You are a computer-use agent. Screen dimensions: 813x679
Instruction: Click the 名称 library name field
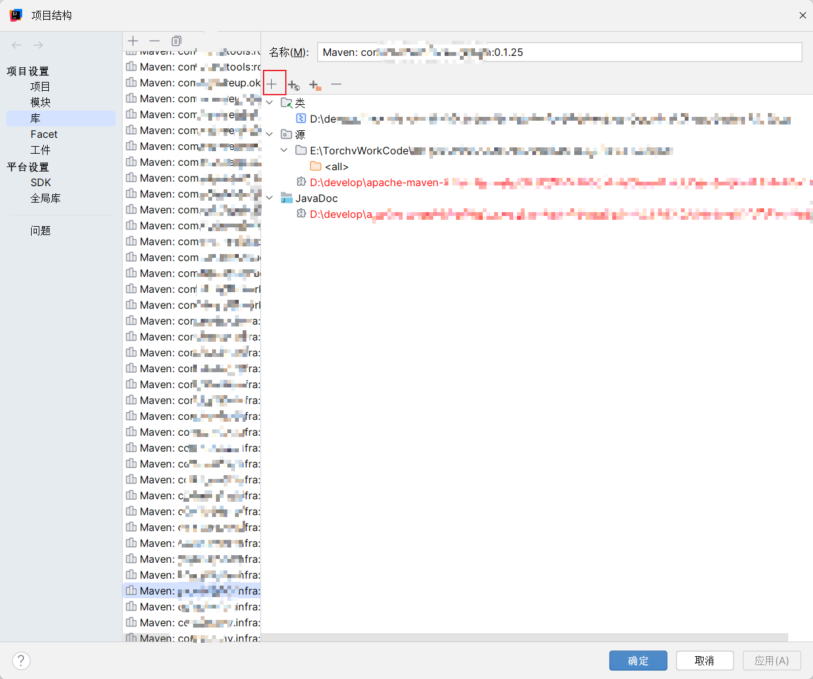click(x=559, y=52)
